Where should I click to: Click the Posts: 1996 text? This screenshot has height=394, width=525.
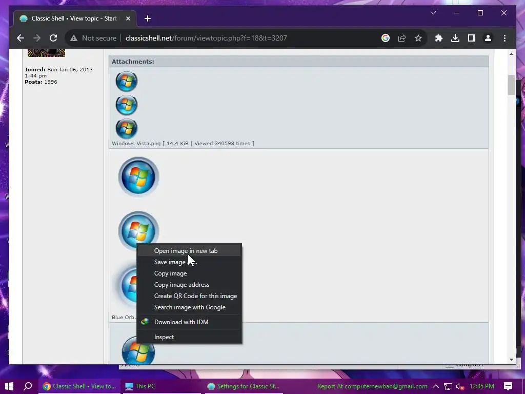(41, 82)
